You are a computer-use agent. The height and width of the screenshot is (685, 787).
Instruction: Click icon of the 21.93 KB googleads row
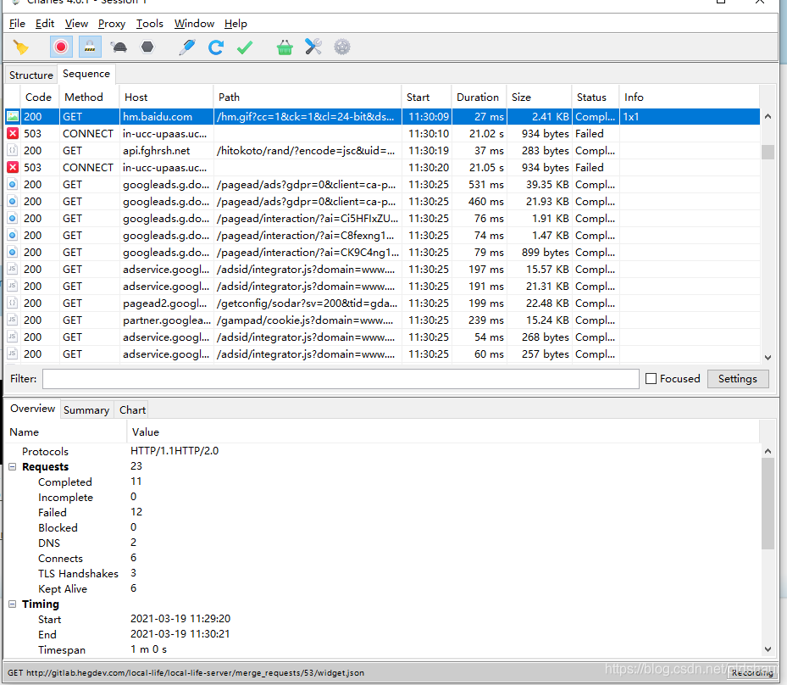[x=13, y=202]
